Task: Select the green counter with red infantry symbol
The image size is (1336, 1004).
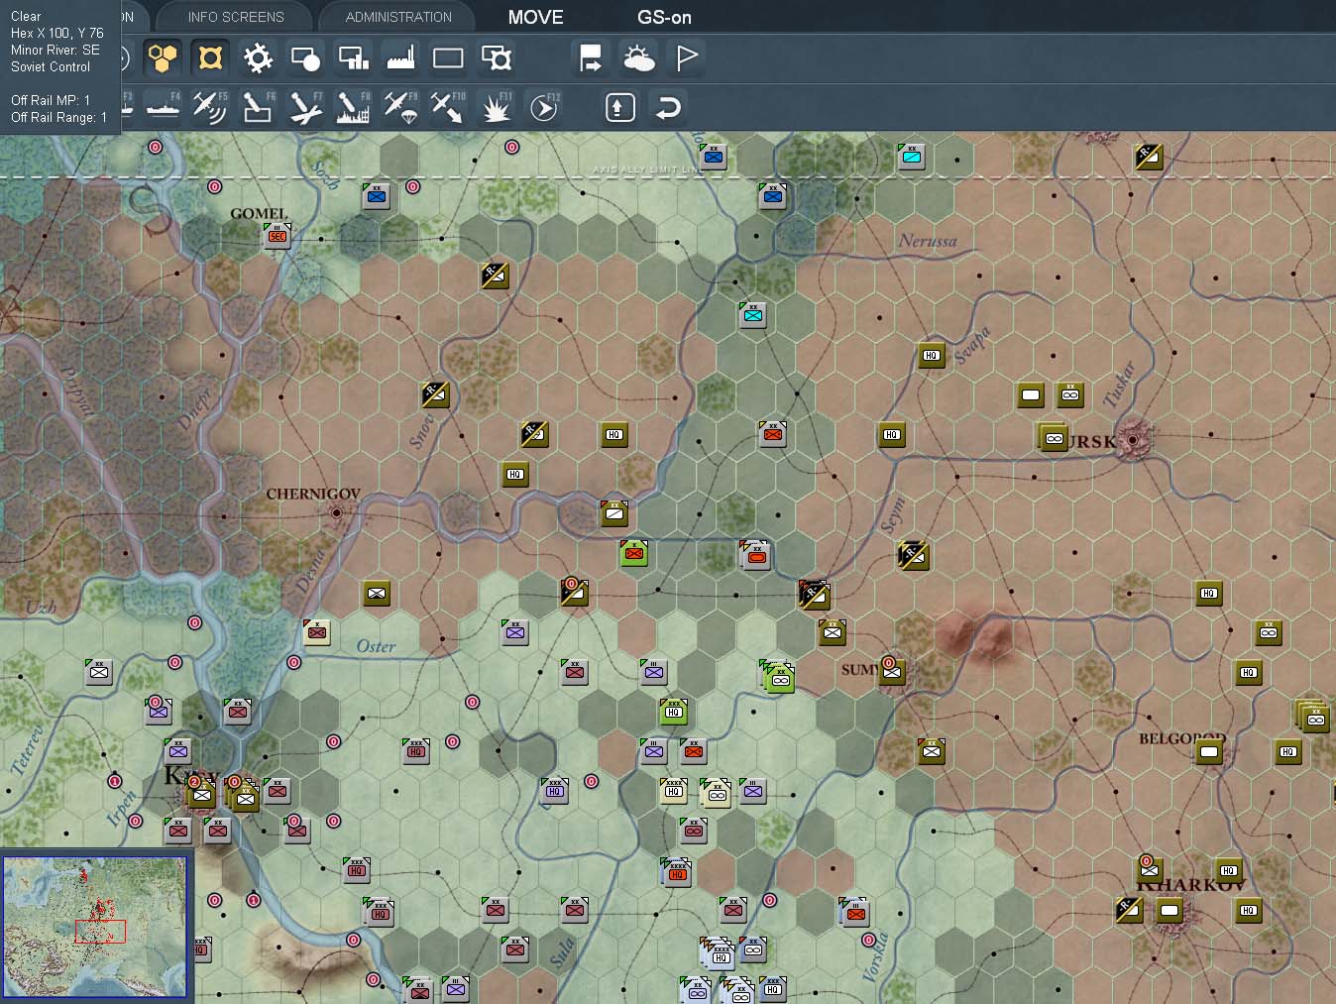Action: click(x=634, y=553)
